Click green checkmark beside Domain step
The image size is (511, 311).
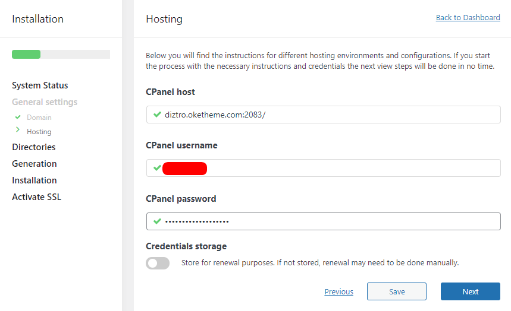coord(18,118)
